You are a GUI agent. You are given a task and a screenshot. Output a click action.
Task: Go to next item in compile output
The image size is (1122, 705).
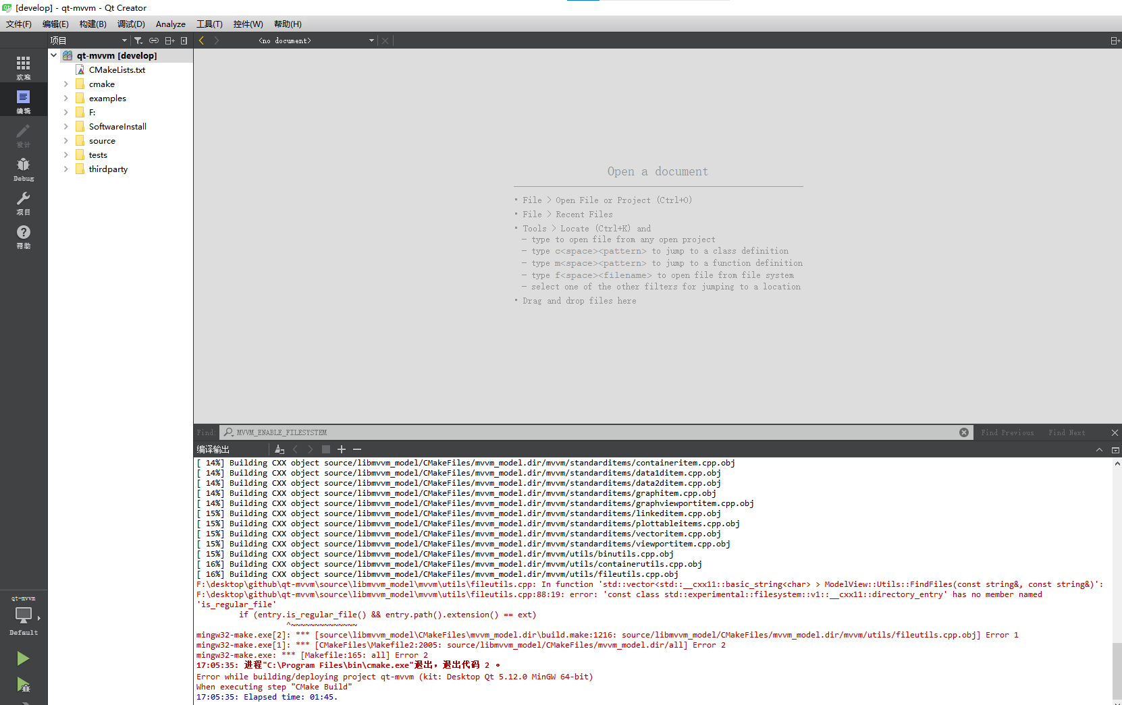(x=311, y=449)
